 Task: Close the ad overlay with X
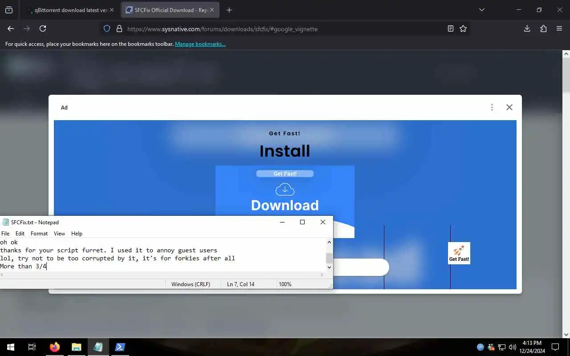[509, 107]
